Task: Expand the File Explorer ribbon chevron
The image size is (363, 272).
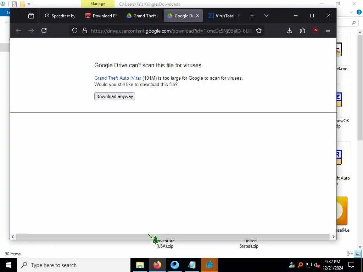Action: 351,12
